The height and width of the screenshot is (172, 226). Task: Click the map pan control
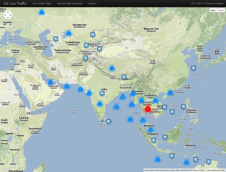[x=8, y=15]
